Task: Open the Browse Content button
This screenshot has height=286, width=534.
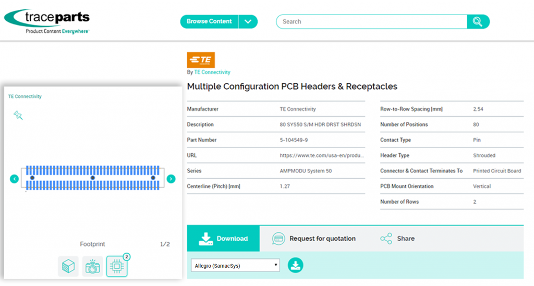Action: click(209, 21)
